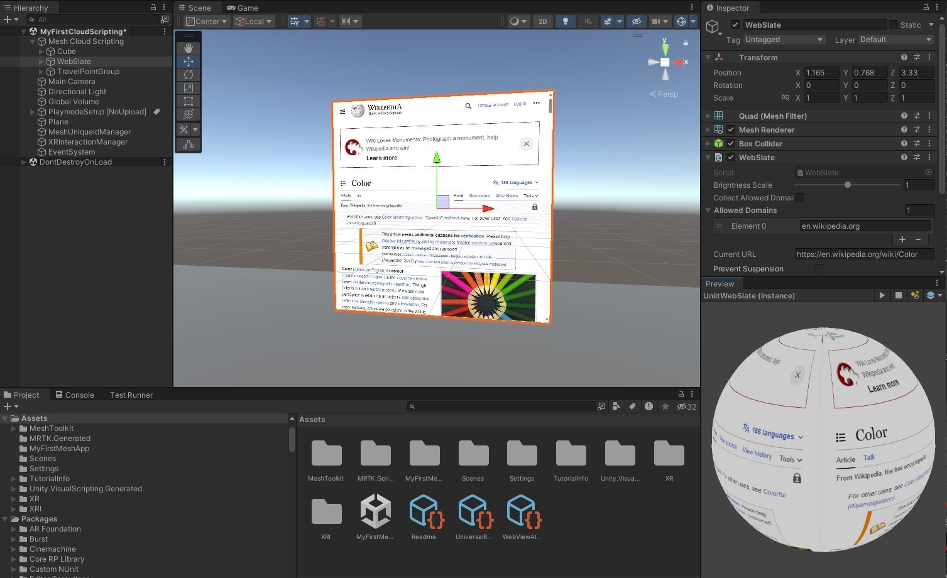Search by label icon in Project

tap(633, 406)
